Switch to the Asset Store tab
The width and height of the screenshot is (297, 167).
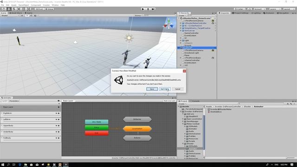tap(15, 13)
